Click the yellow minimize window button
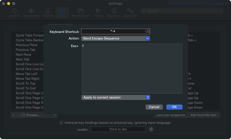The image size is (231, 139). [9, 3]
